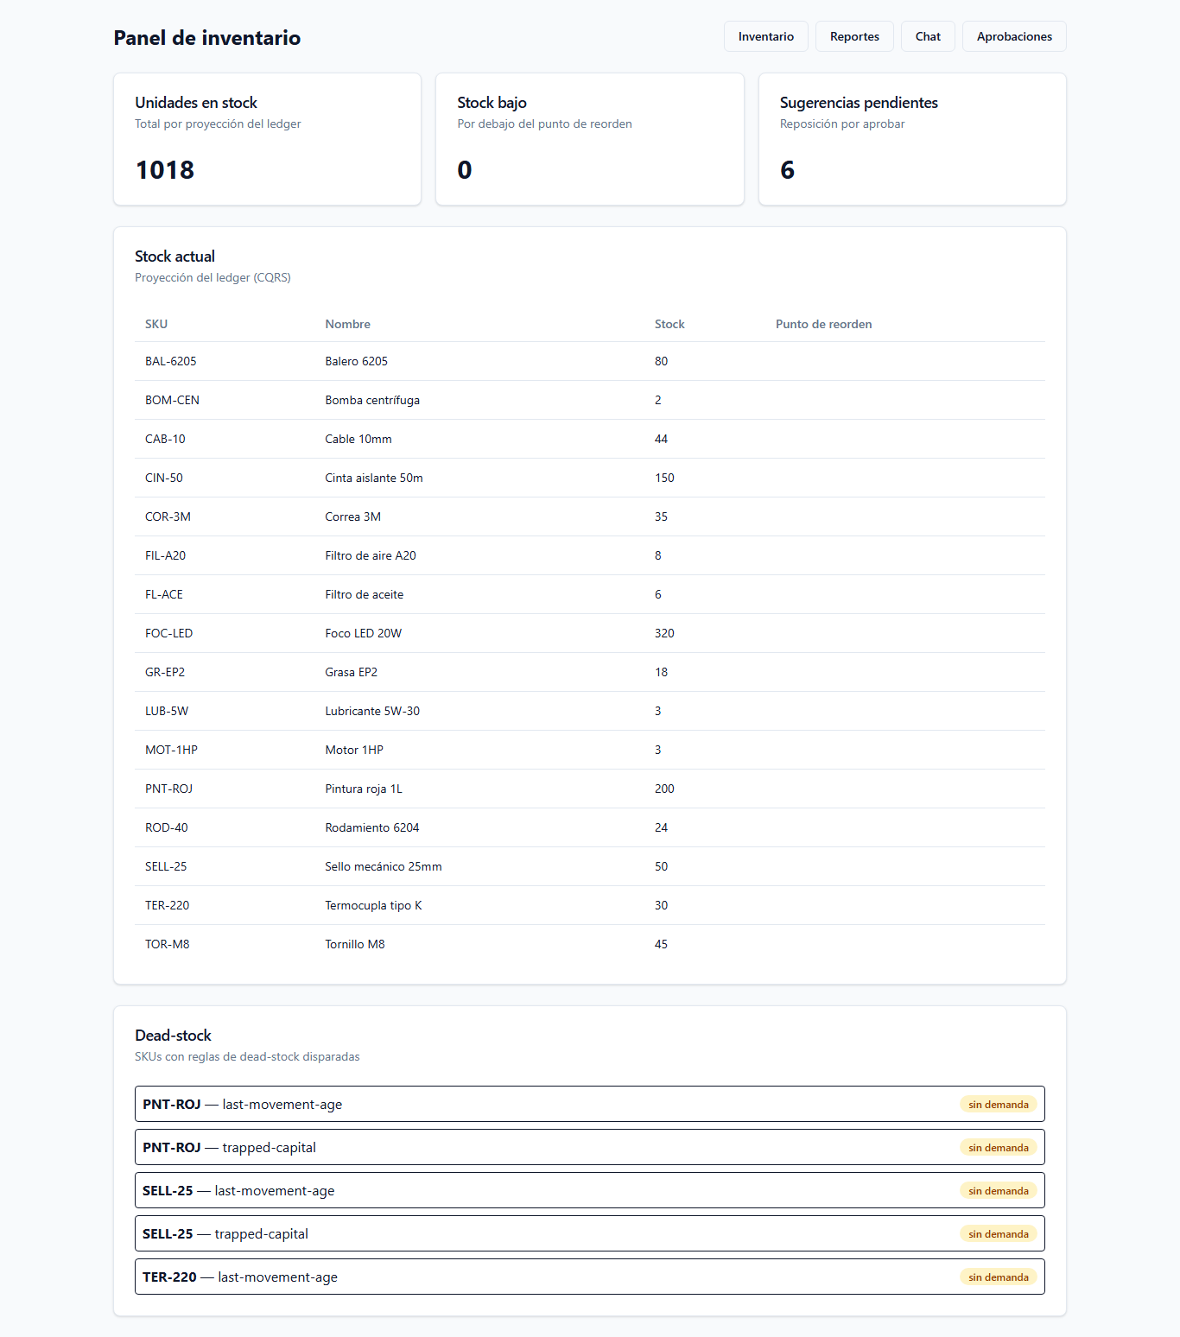Click the TER-220 last-movement-age row
This screenshot has height=1337, width=1180.
click(x=590, y=1277)
